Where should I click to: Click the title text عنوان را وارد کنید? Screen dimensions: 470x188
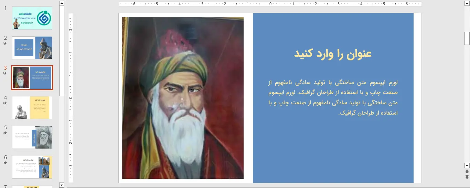click(x=333, y=54)
